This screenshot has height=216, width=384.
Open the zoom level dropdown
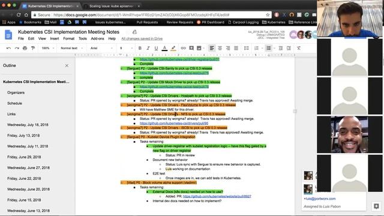click(48, 48)
